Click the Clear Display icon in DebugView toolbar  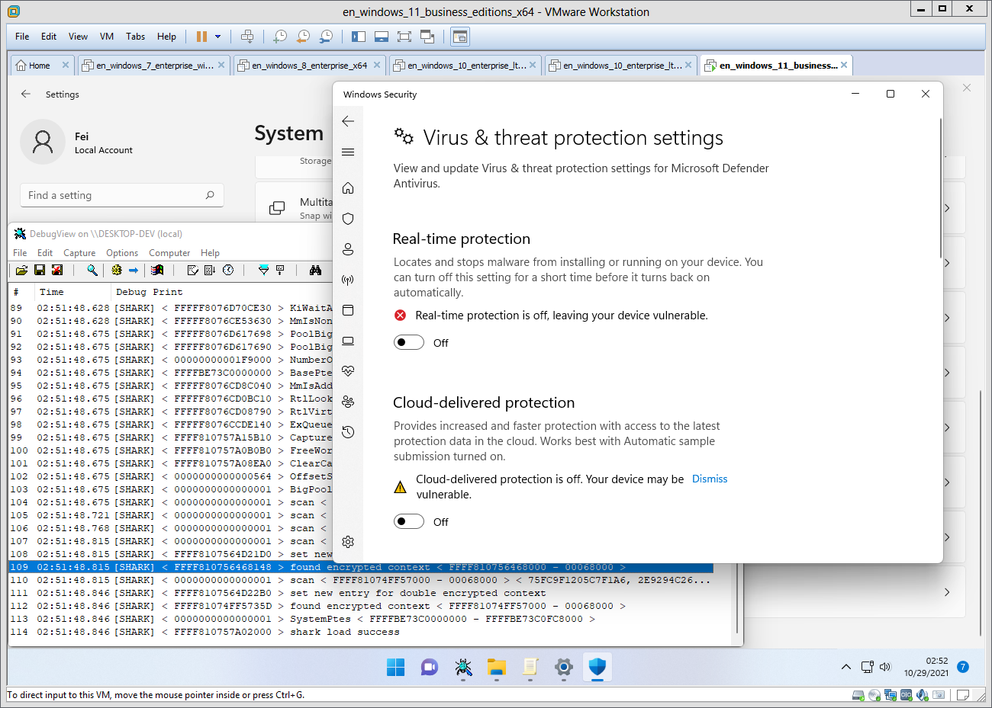(56, 270)
